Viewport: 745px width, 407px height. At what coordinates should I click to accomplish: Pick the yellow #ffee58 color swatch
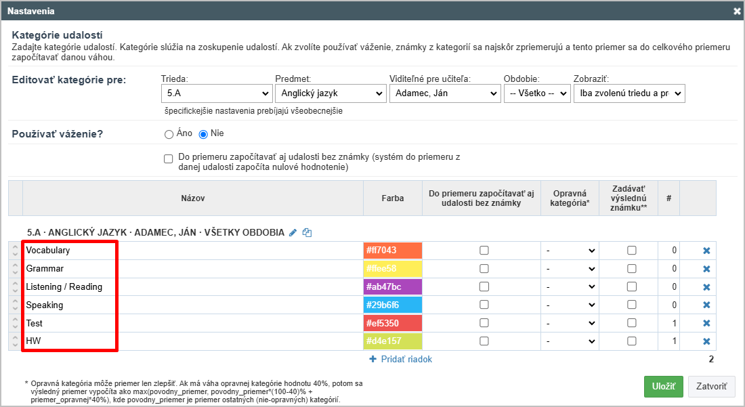(393, 268)
